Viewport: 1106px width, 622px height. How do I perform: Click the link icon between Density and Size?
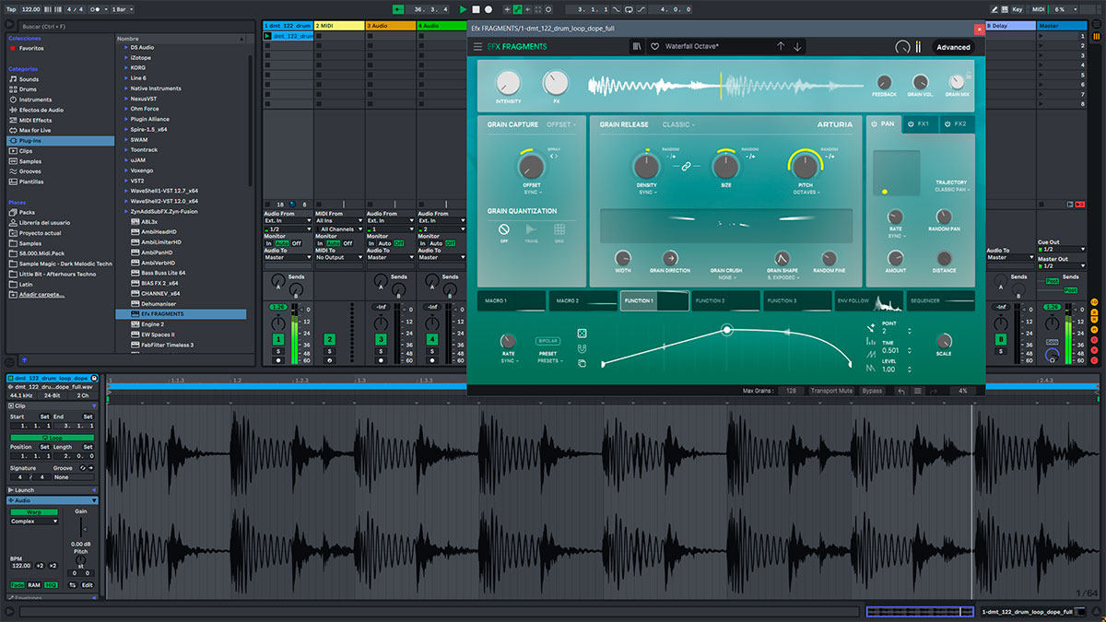[x=686, y=166]
